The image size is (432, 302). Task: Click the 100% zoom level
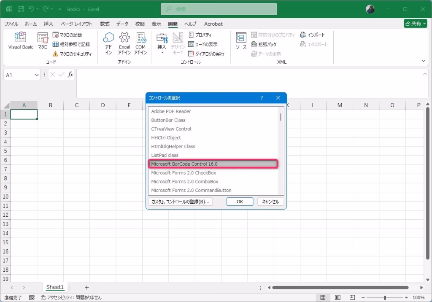[418, 298]
